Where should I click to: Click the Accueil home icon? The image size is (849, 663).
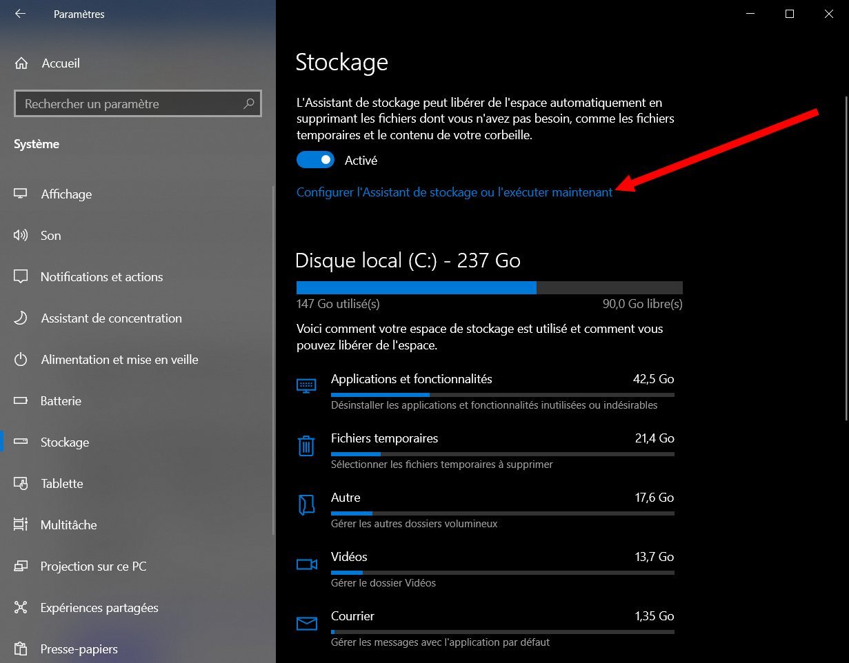point(21,63)
